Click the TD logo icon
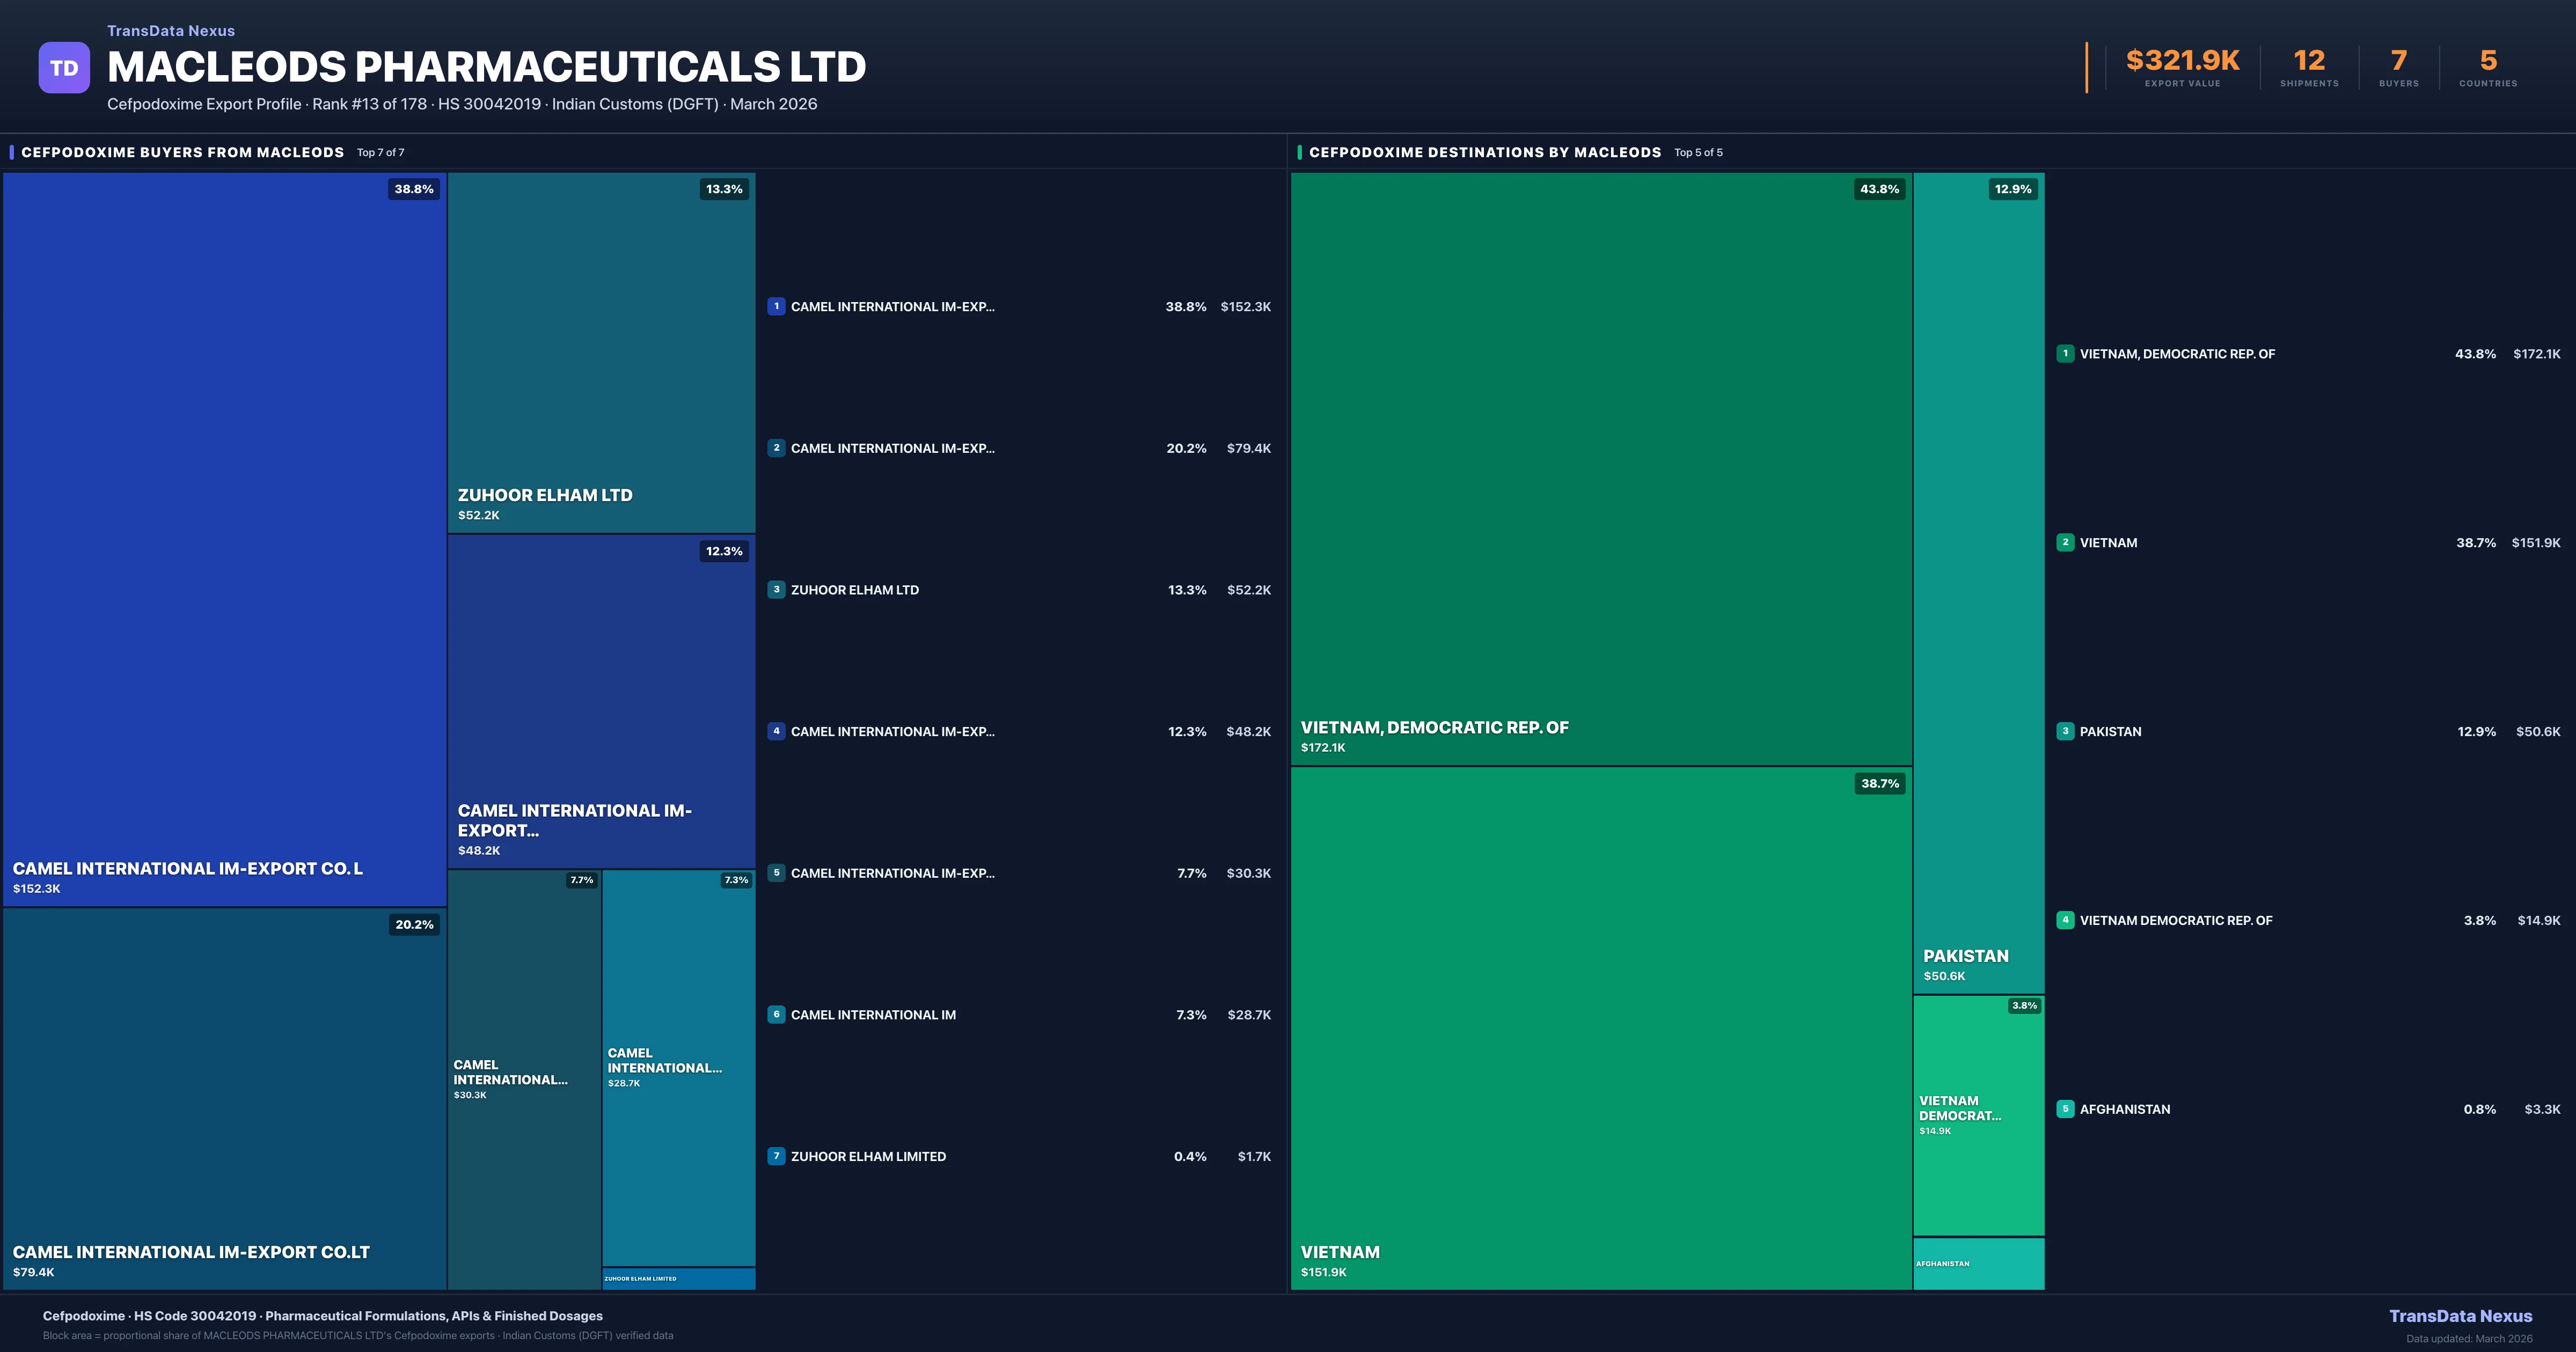 click(x=64, y=68)
